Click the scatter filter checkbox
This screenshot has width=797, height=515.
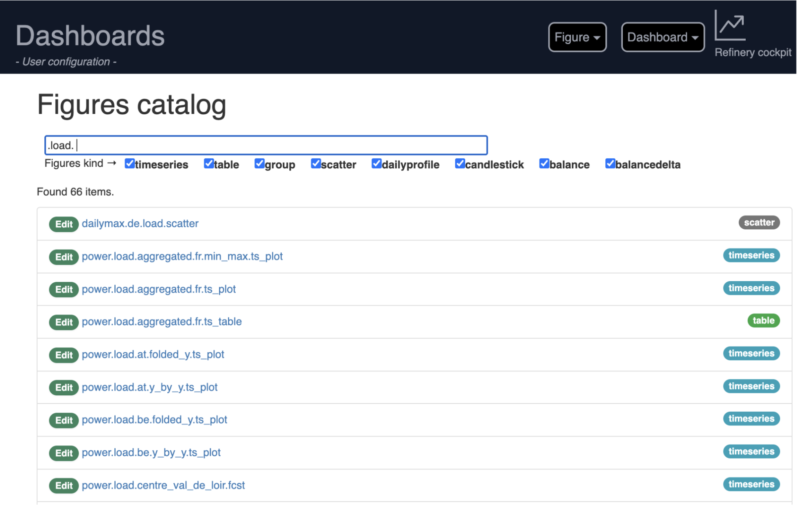316,164
